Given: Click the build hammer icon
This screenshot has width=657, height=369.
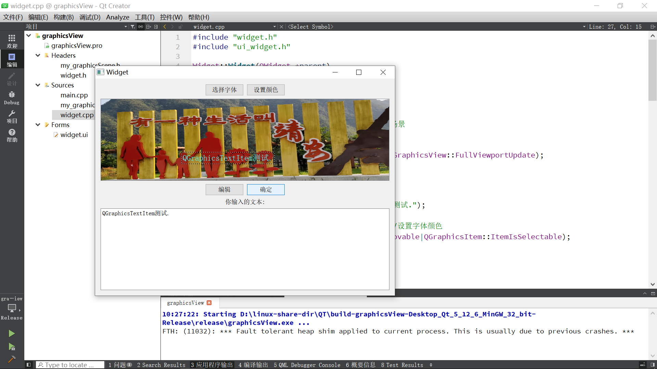Looking at the screenshot, I should point(12,359).
